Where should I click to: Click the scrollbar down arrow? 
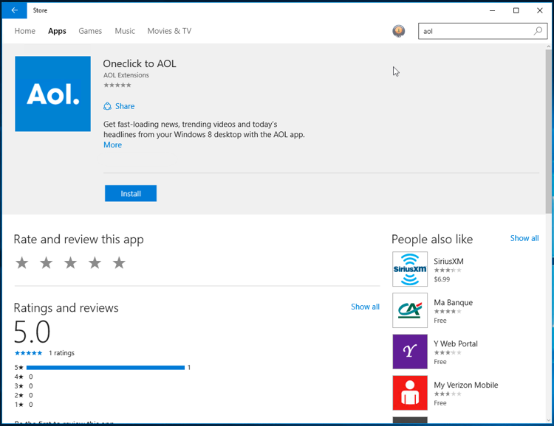pyautogui.click(x=548, y=420)
